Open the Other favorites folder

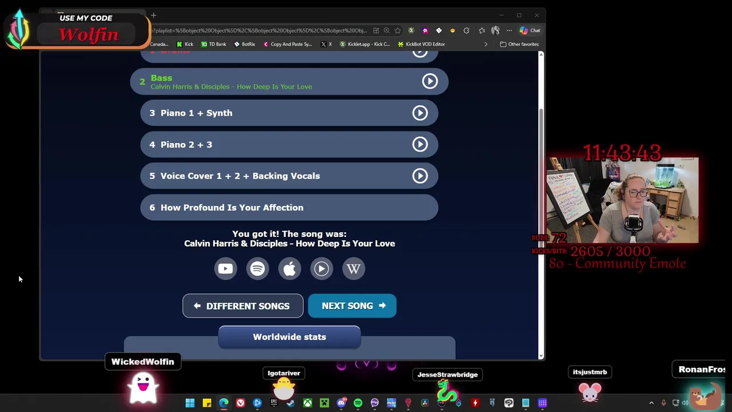click(519, 44)
